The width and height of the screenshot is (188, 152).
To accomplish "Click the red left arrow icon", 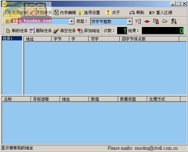I will [x=147, y=21].
